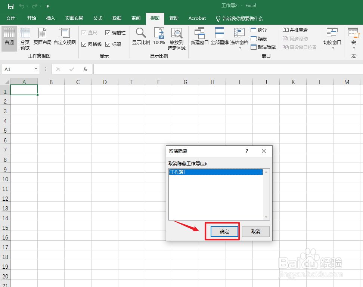The width and height of the screenshot is (363, 287).
Task: Click the formula bar cancel X icon
Action: [x=58, y=69]
